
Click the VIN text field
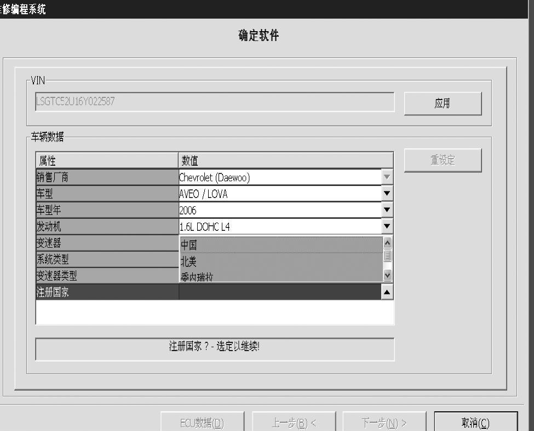[214, 102]
